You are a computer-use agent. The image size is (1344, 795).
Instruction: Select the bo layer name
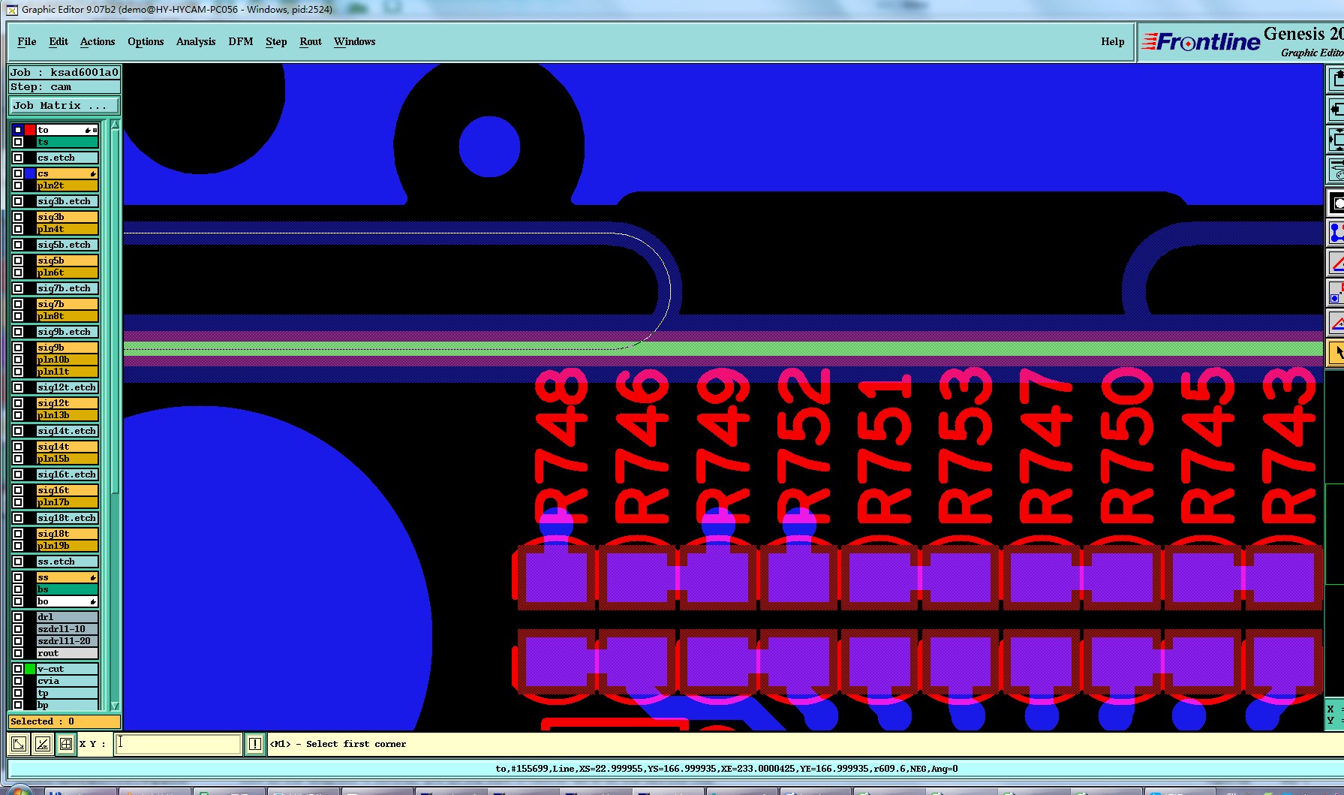coord(67,601)
